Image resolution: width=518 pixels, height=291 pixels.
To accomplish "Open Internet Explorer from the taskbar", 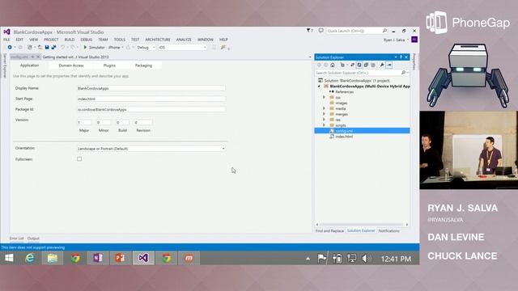I will [30, 258].
